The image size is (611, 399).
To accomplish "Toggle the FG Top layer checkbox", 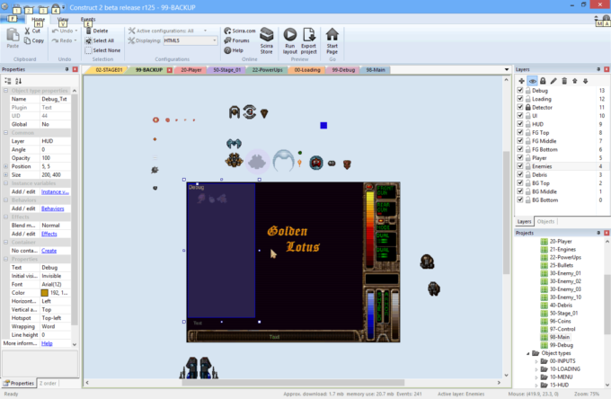I will (x=520, y=132).
